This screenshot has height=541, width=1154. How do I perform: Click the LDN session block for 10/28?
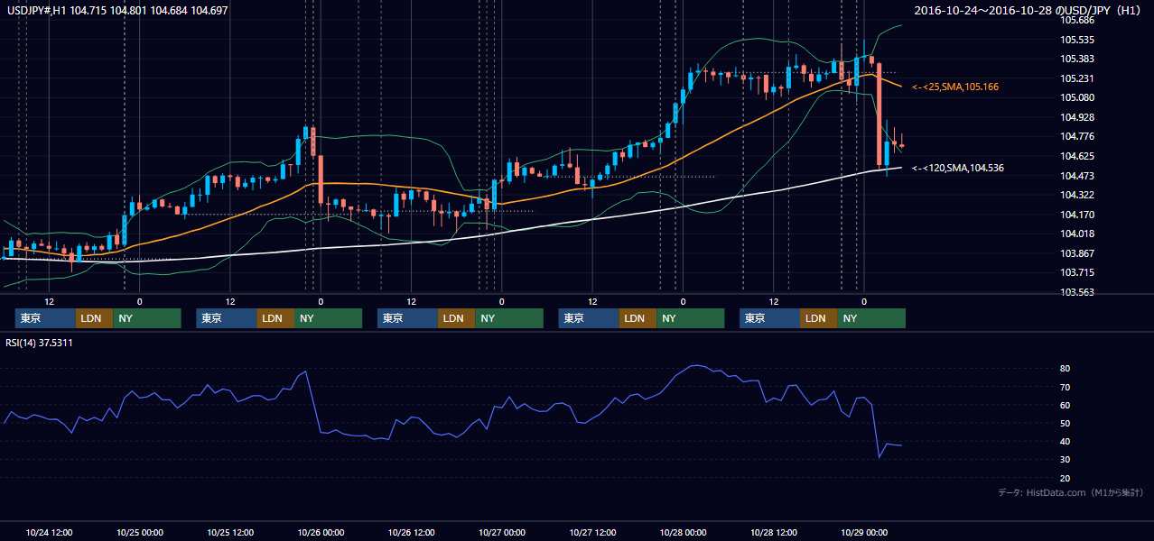pyautogui.click(x=818, y=318)
